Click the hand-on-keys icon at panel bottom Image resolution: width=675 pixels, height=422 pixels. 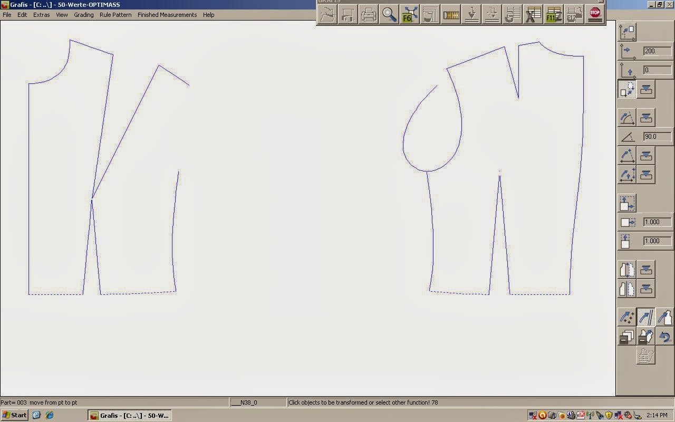coord(646,356)
